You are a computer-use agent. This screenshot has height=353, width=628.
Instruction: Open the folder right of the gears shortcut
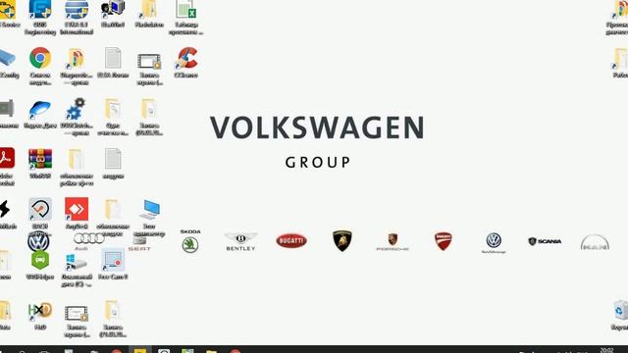coord(112,109)
